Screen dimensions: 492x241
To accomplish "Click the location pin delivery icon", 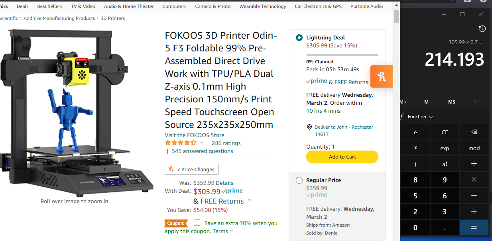I will pyautogui.click(x=309, y=127).
